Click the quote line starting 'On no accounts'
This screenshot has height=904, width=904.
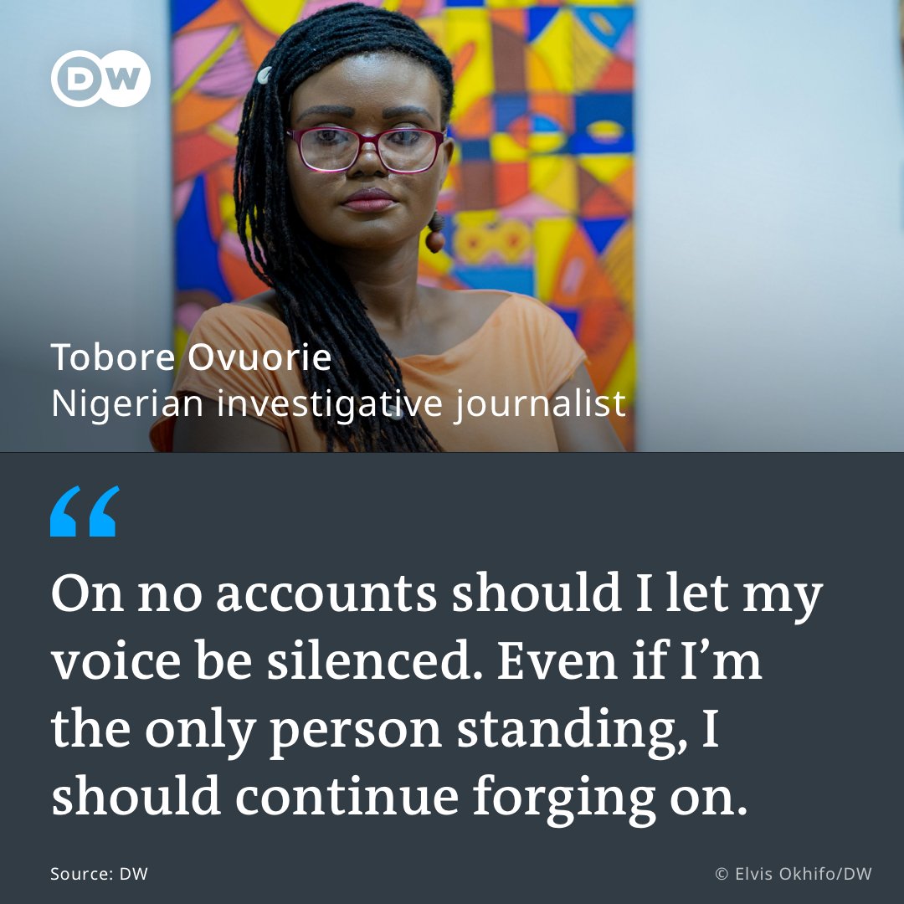(x=436, y=596)
